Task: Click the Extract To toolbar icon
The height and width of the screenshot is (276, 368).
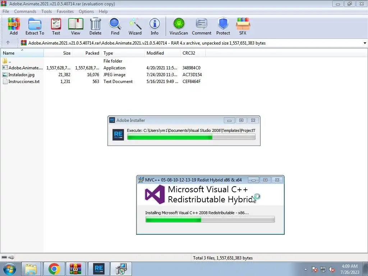Action: tap(35, 26)
